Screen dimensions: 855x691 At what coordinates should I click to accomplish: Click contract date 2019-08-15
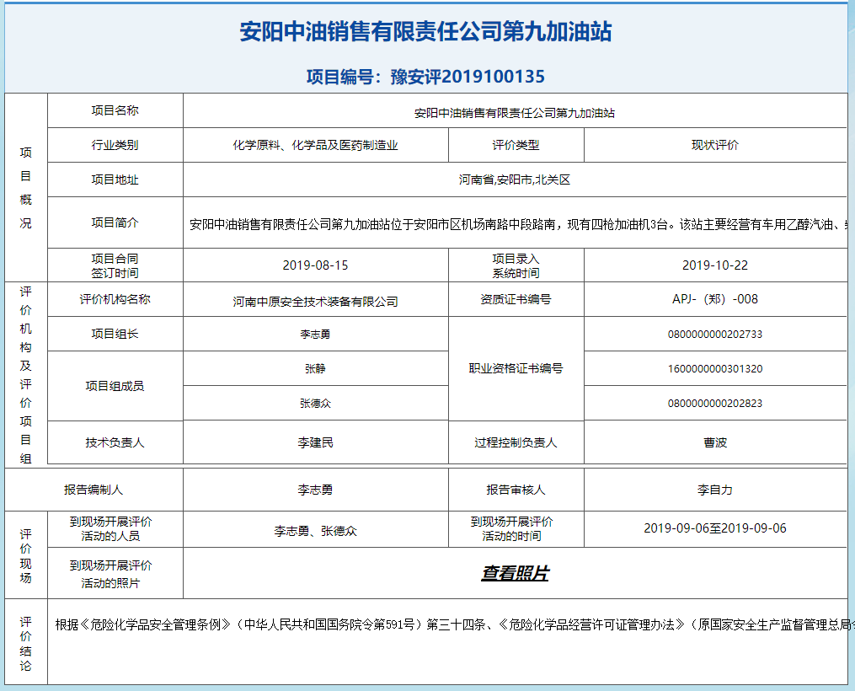tap(316, 265)
